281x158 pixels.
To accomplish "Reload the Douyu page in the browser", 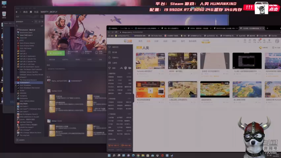I will [116, 32].
